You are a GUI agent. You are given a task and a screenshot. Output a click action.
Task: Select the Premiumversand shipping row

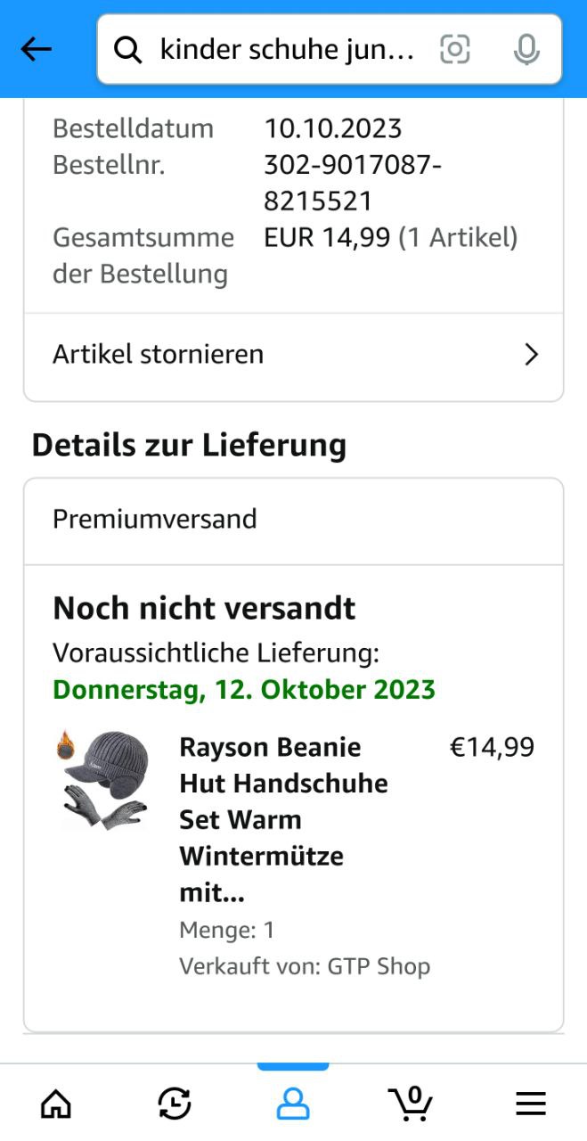click(293, 520)
